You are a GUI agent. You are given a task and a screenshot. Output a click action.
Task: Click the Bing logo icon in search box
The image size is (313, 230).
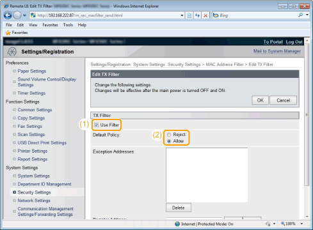pos(216,15)
